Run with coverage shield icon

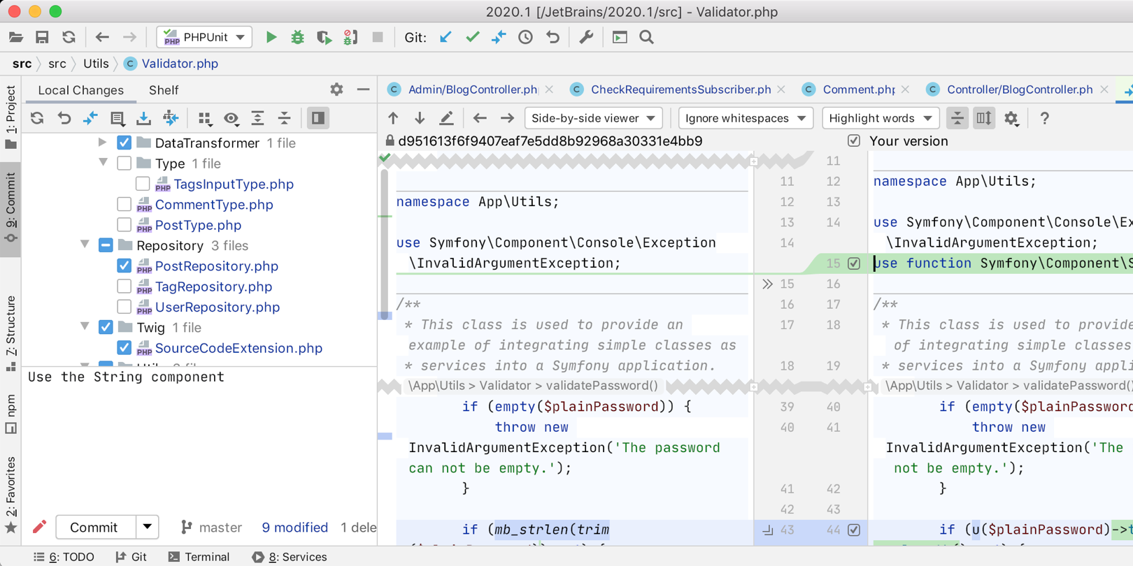(324, 37)
